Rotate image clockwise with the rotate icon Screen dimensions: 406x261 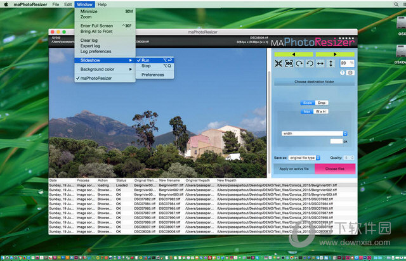point(299,63)
